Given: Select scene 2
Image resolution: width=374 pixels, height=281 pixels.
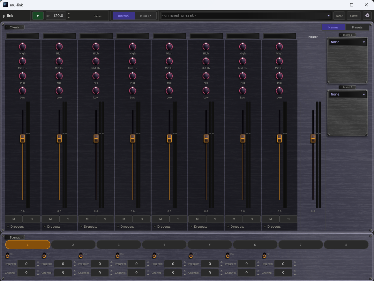Looking at the screenshot, I should tap(73, 245).
